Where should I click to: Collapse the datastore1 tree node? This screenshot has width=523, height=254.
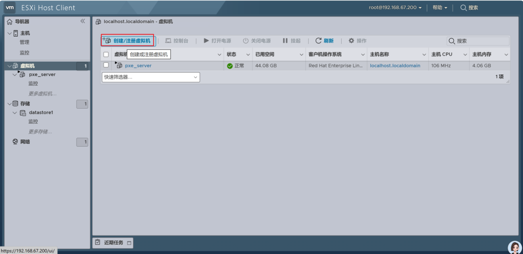point(15,113)
